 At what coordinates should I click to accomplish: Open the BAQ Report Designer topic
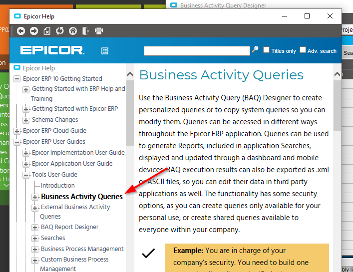tap(69, 227)
